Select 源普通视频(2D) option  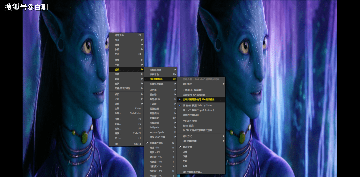point(201,115)
